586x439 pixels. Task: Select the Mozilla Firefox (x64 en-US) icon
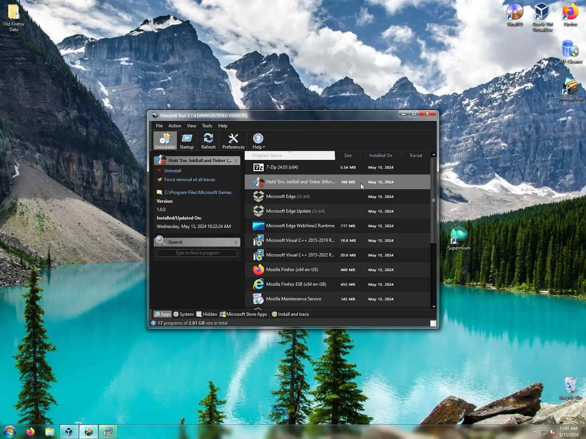pyautogui.click(x=258, y=270)
